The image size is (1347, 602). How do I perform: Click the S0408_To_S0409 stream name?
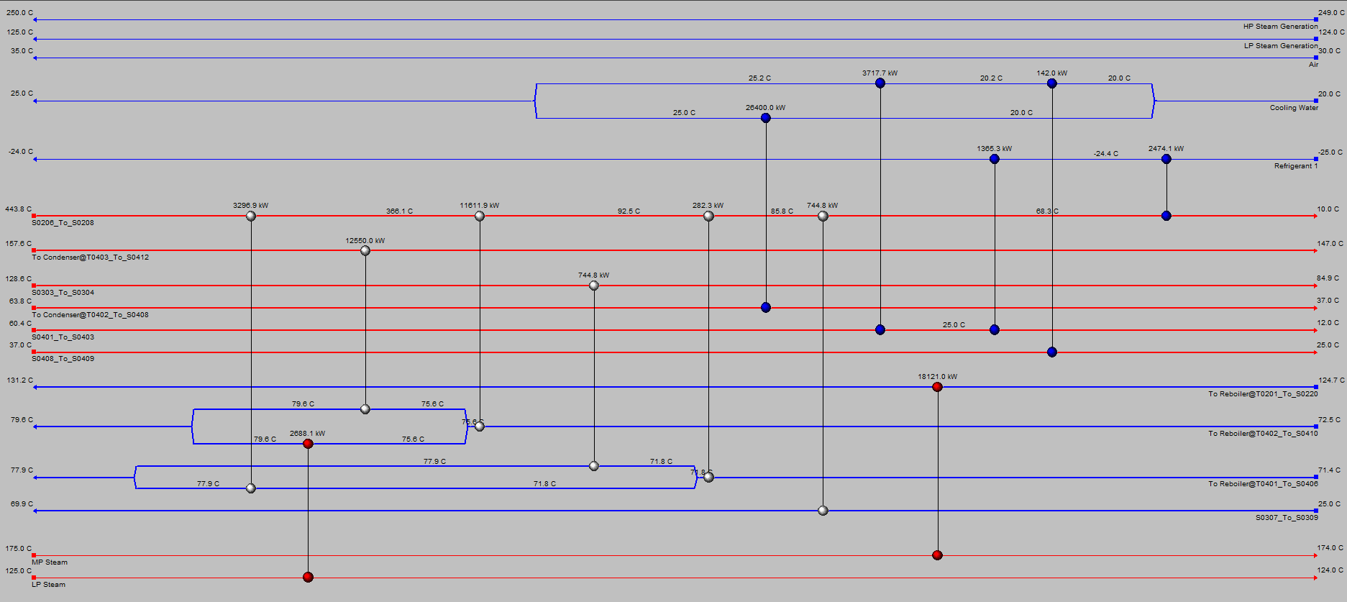pos(63,359)
